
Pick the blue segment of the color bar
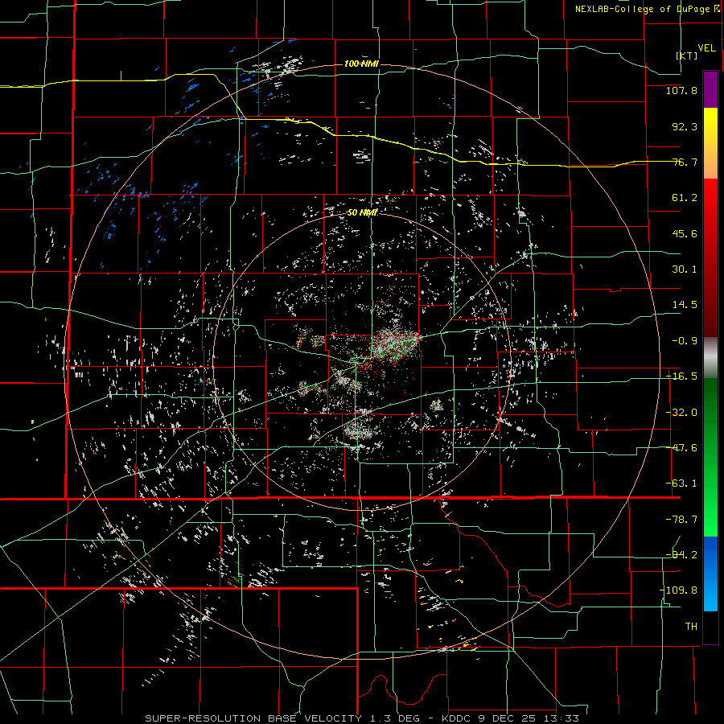(710, 574)
